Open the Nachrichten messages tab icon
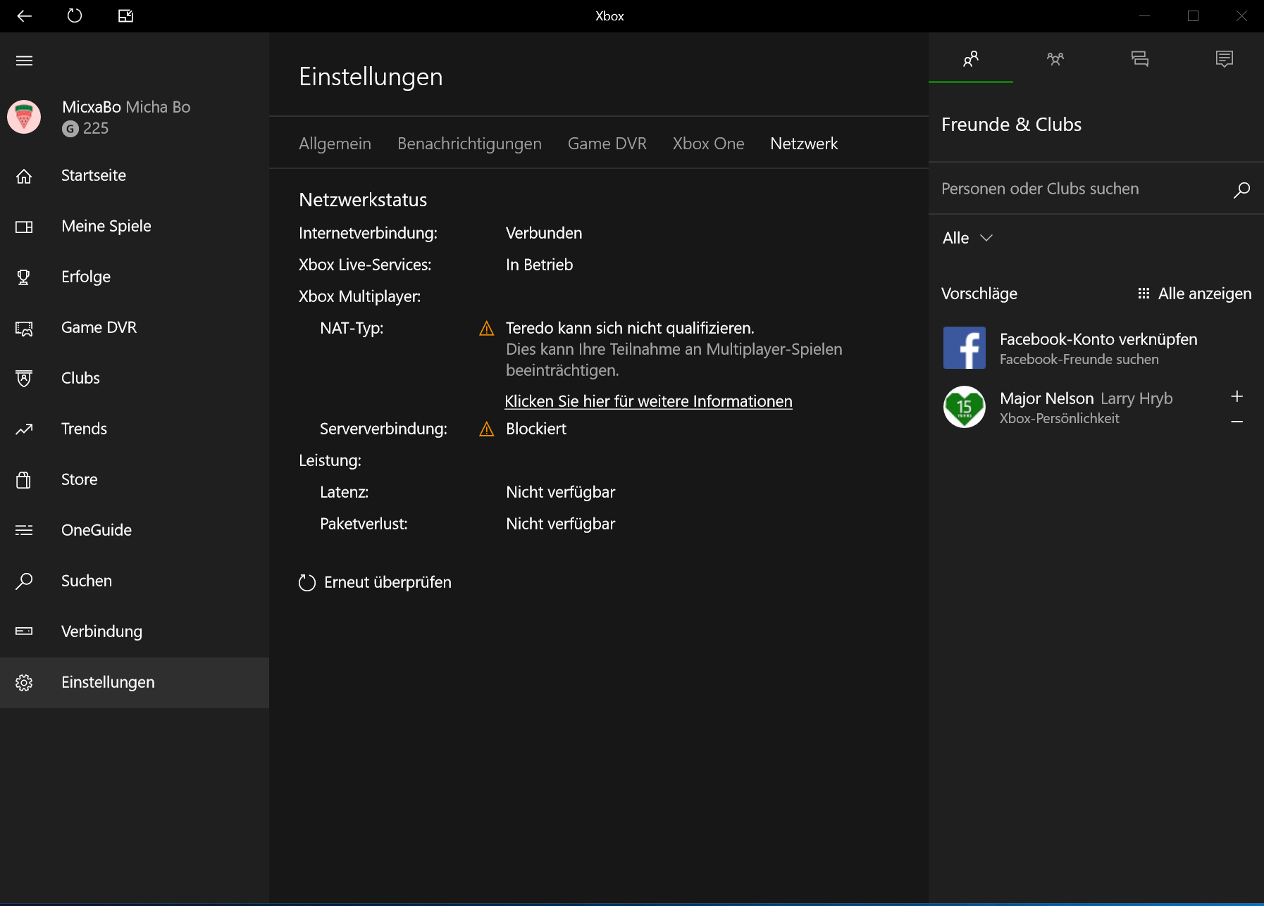1264x906 pixels. pyautogui.click(x=1140, y=58)
